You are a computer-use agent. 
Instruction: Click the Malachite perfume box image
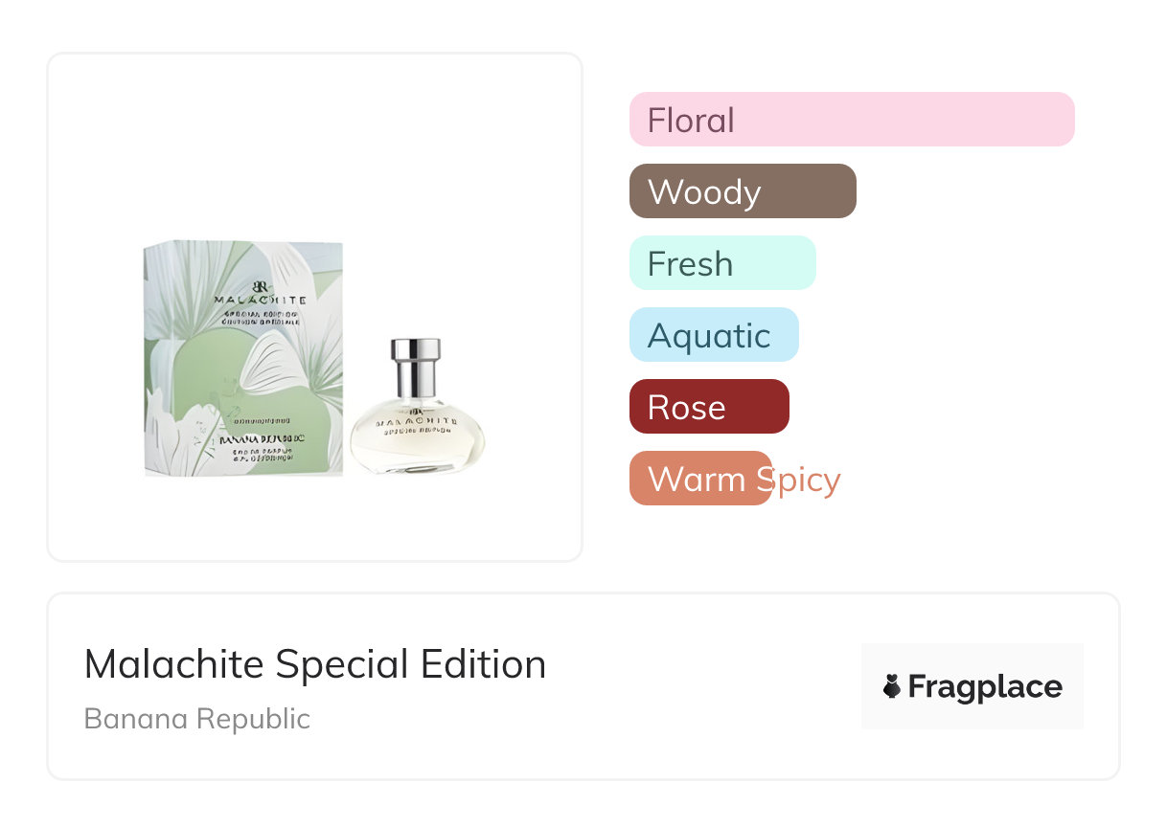[243, 358]
